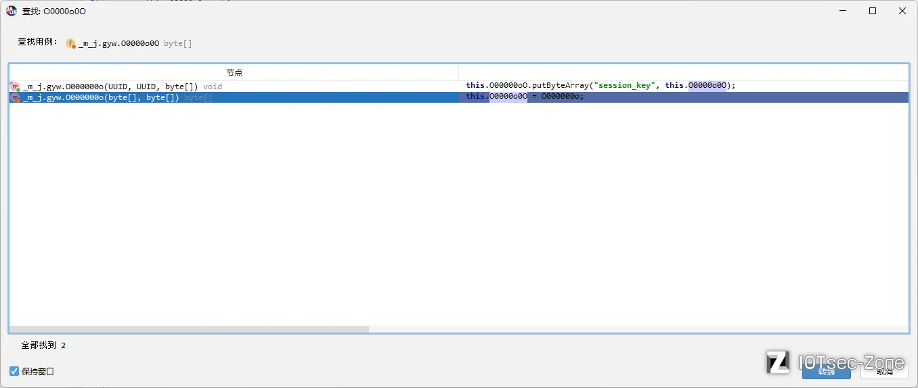Click the 节点 column header

(234, 72)
